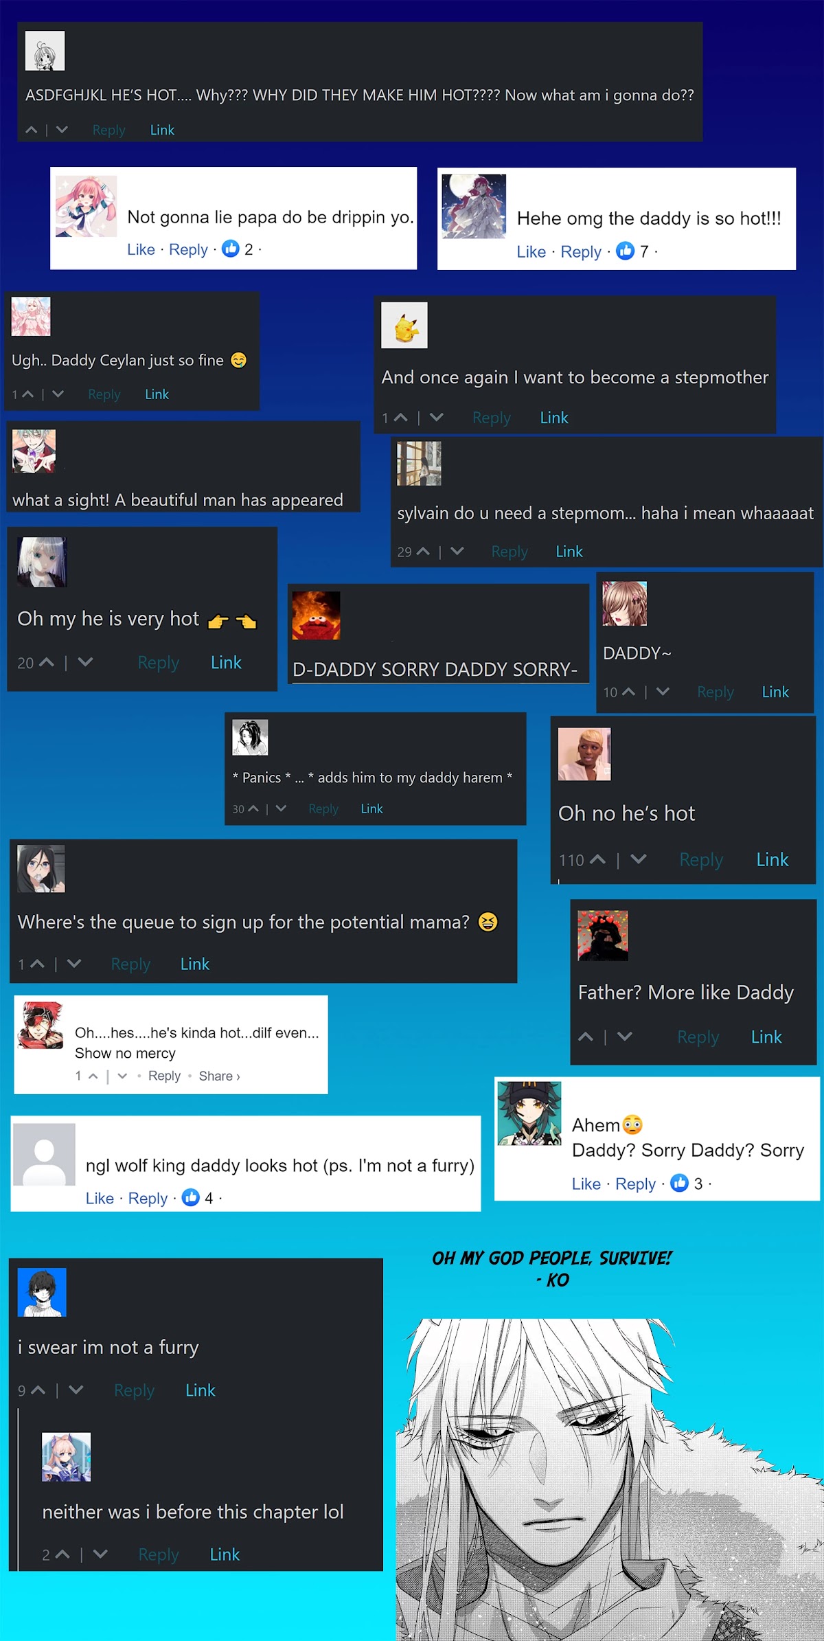Reply to "Where's the queue to sign up" comment
This screenshot has width=824, height=1641.
tap(130, 964)
